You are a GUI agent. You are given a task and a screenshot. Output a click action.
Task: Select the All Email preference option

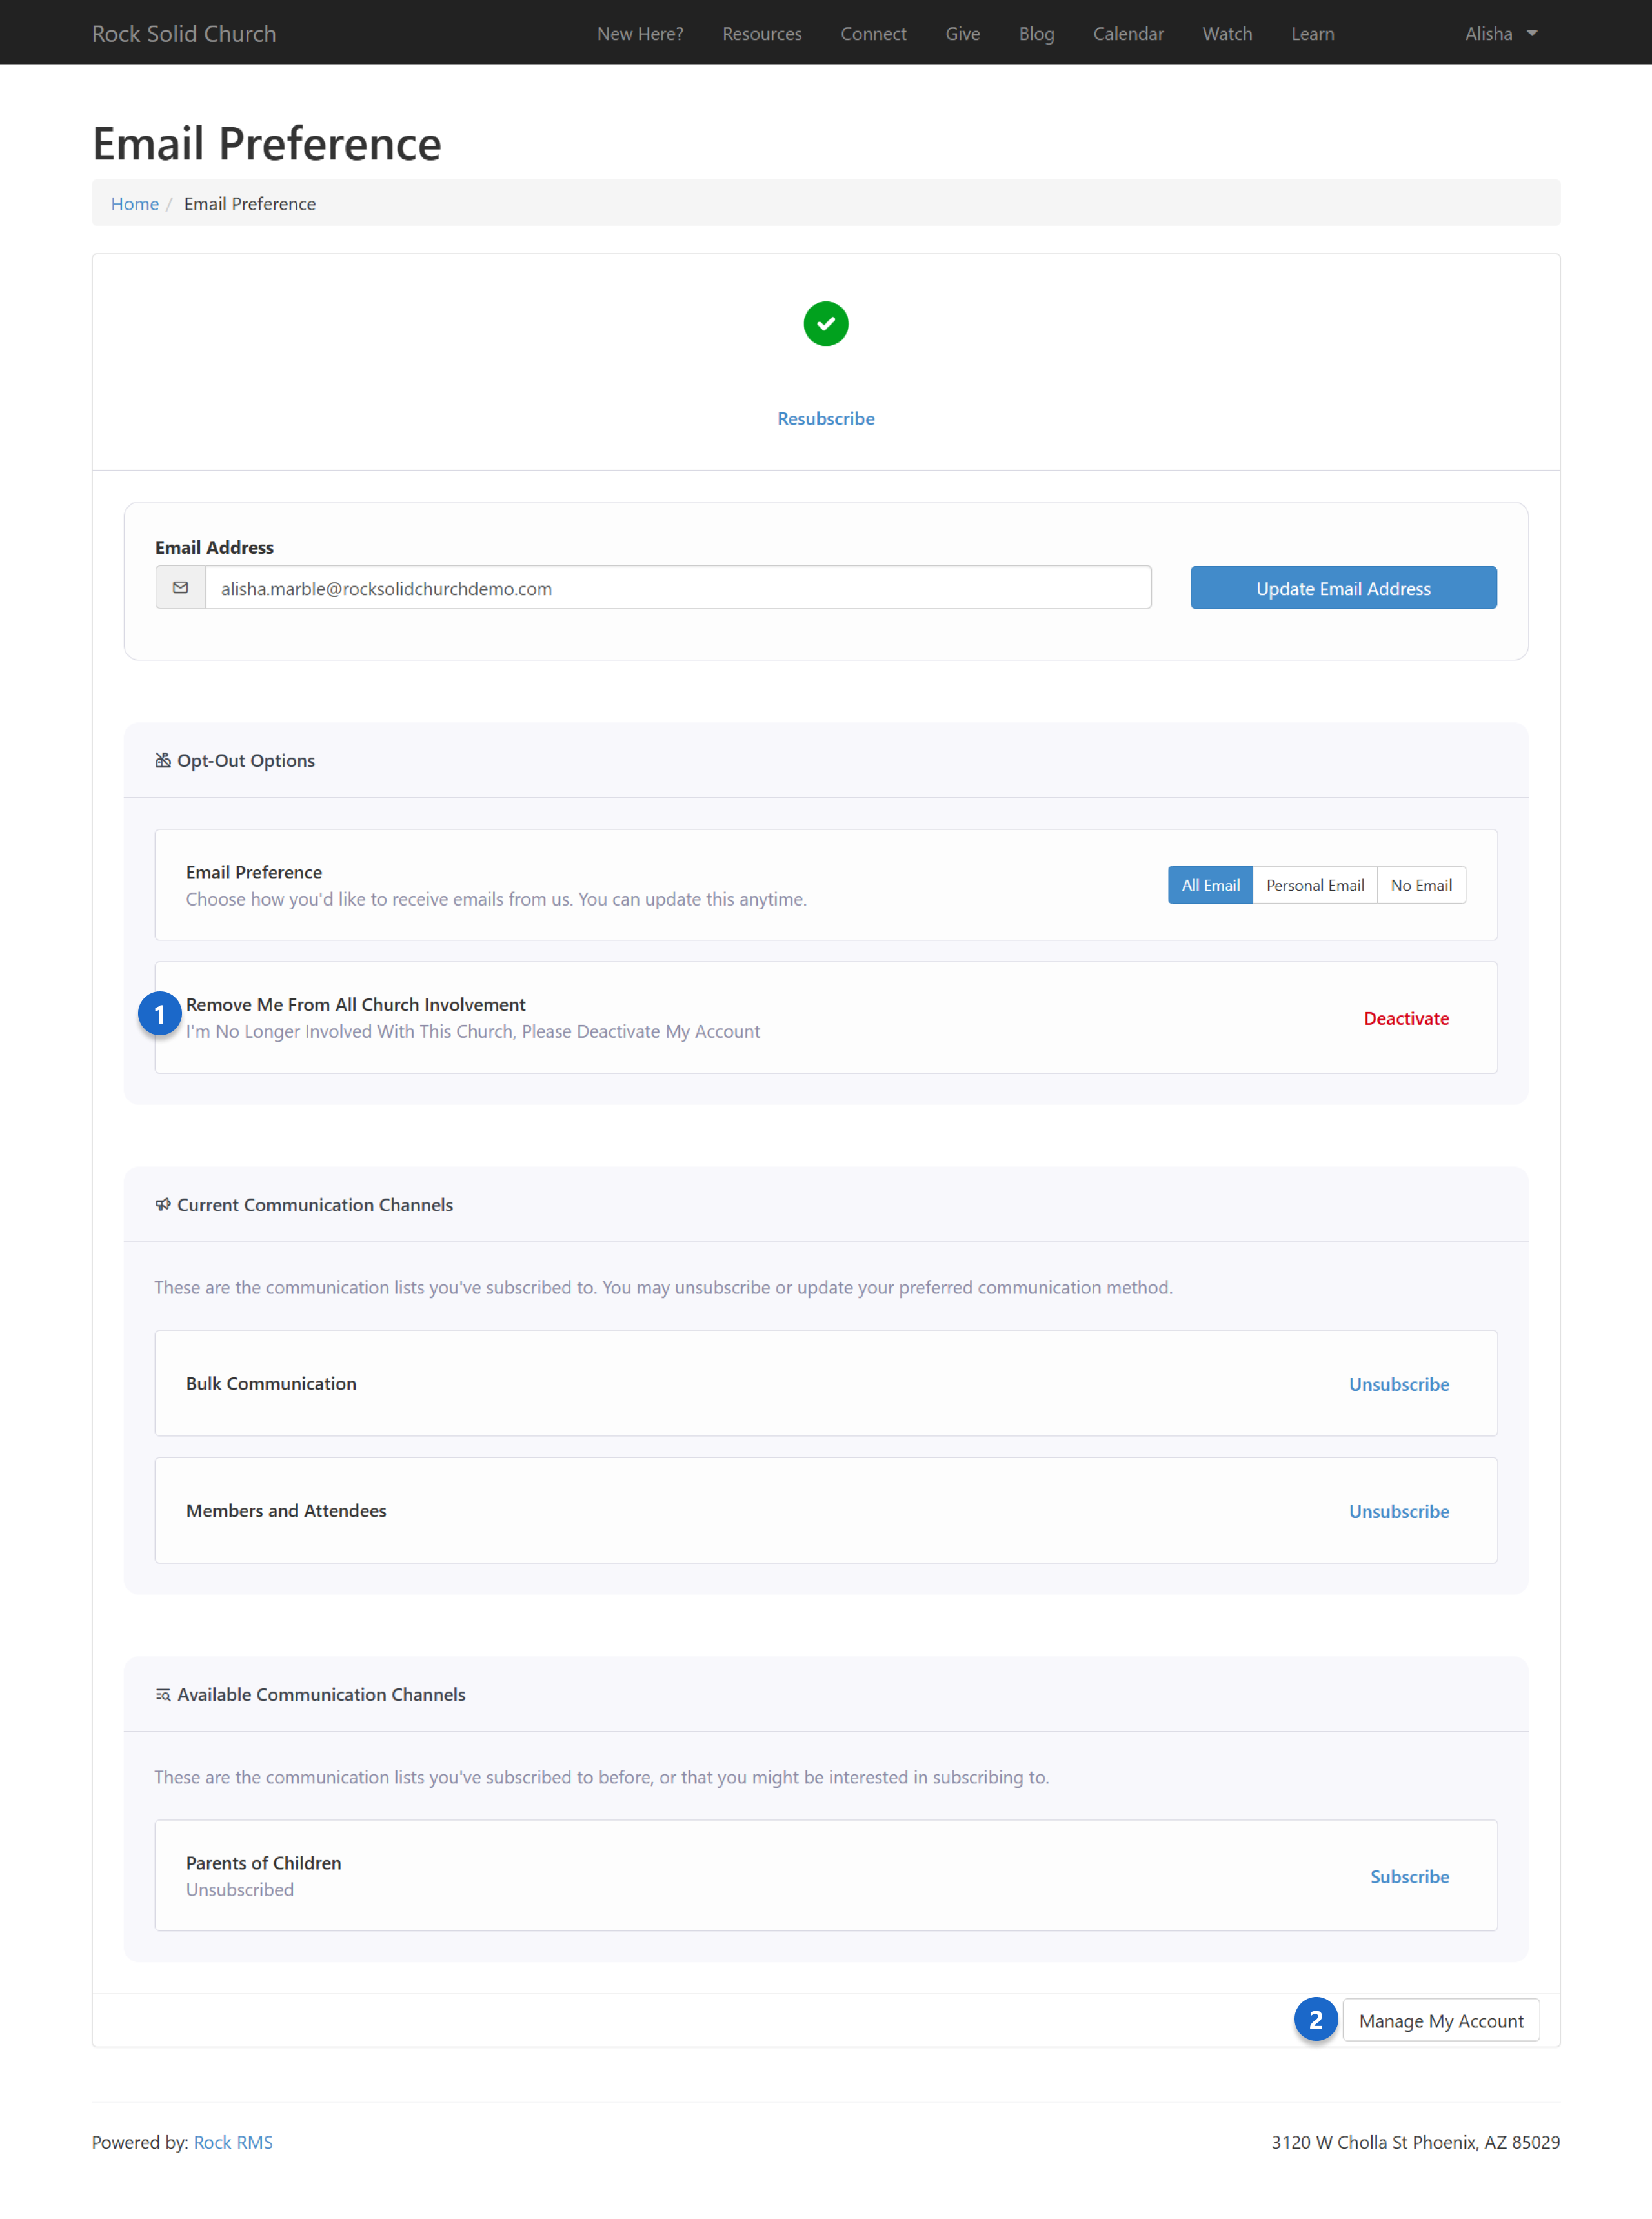pyautogui.click(x=1210, y=886)
